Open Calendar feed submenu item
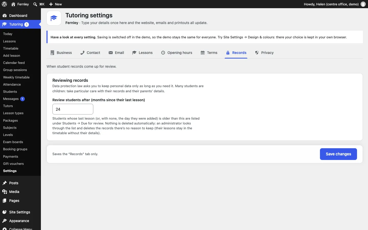Screen dimensions: 368x230 tap(14, 63)
